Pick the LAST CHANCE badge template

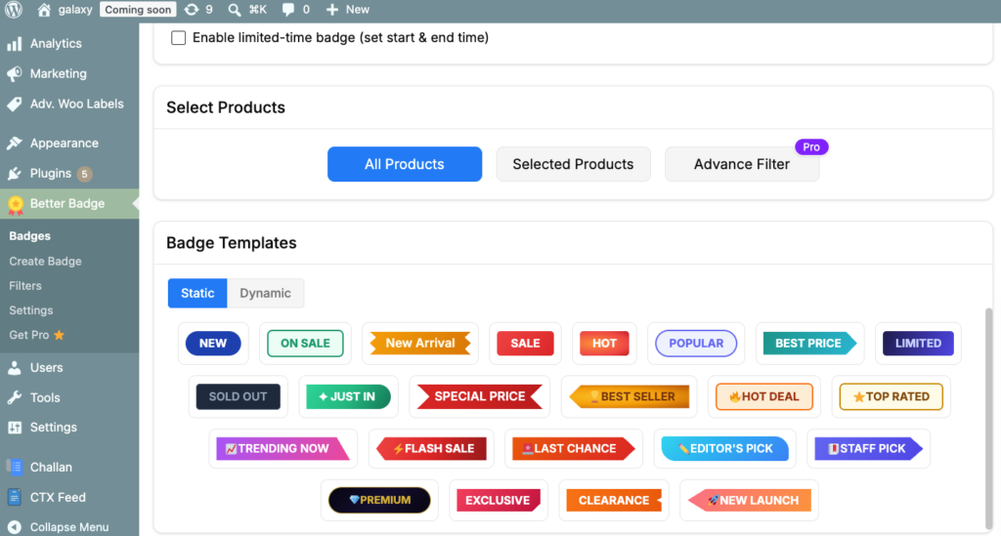[573, 449]
